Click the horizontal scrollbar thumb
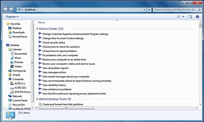Viewport: 204px width, 122px height. click(66, 108)
